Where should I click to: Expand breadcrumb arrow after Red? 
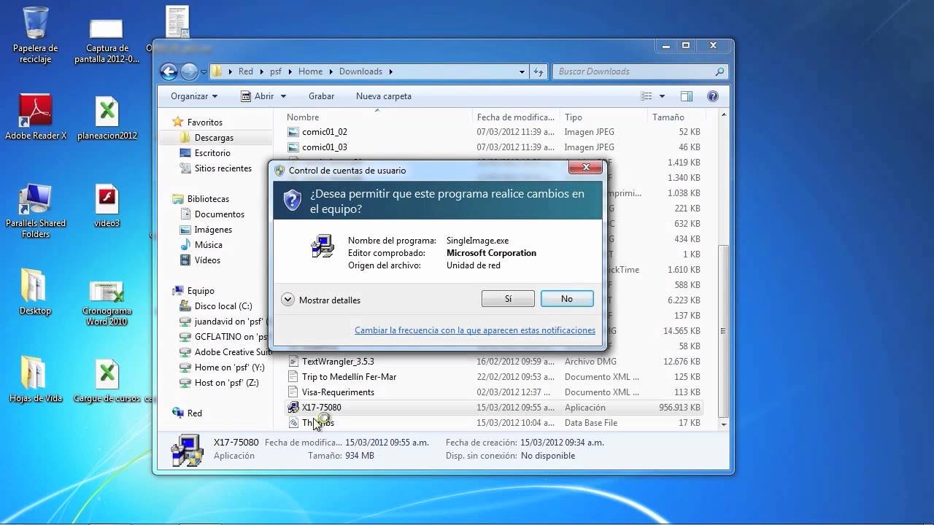pos(261,71)
